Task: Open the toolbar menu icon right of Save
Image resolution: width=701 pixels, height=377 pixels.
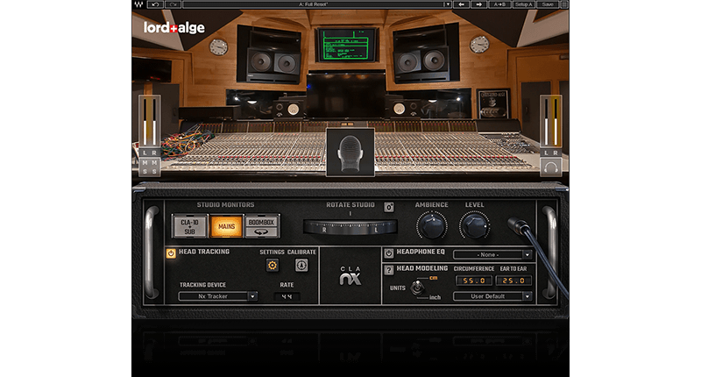Action: 564,4
